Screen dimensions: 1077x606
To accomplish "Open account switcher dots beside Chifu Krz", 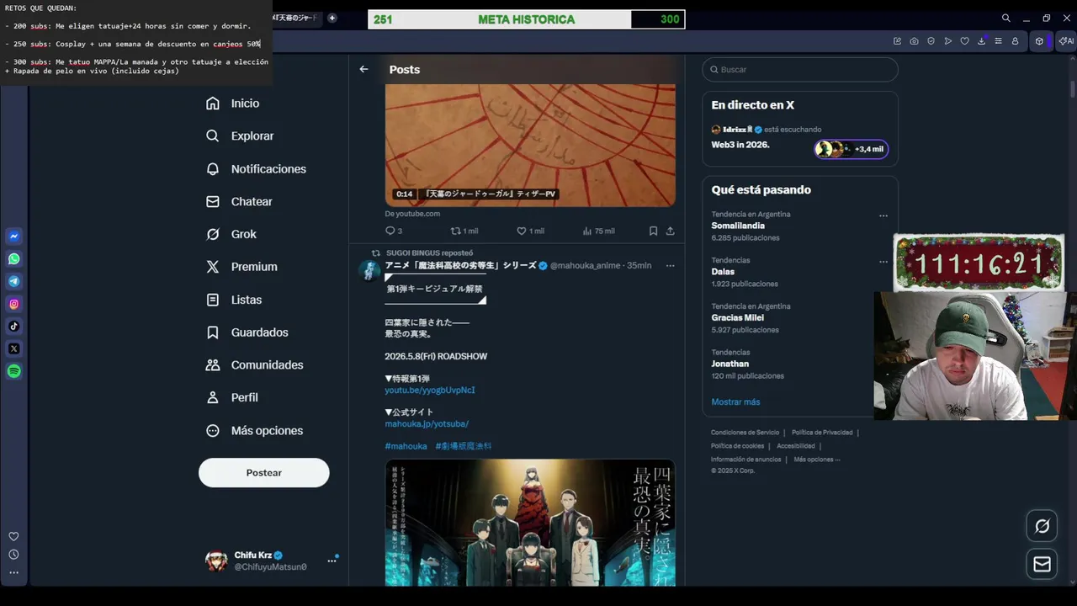I will [x=332, y=561].
